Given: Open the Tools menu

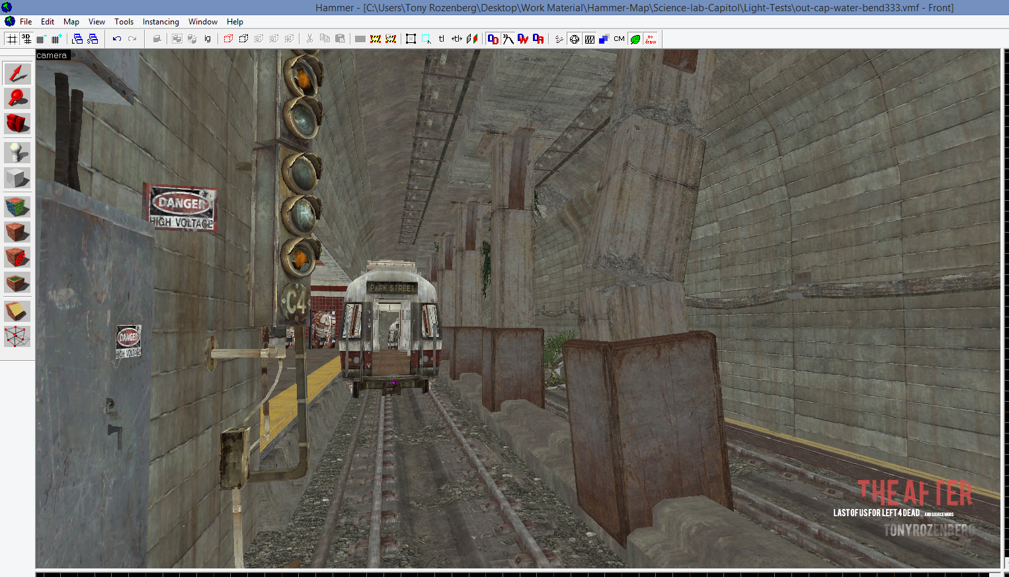Looking at the screenshot, I should (124, 22).
